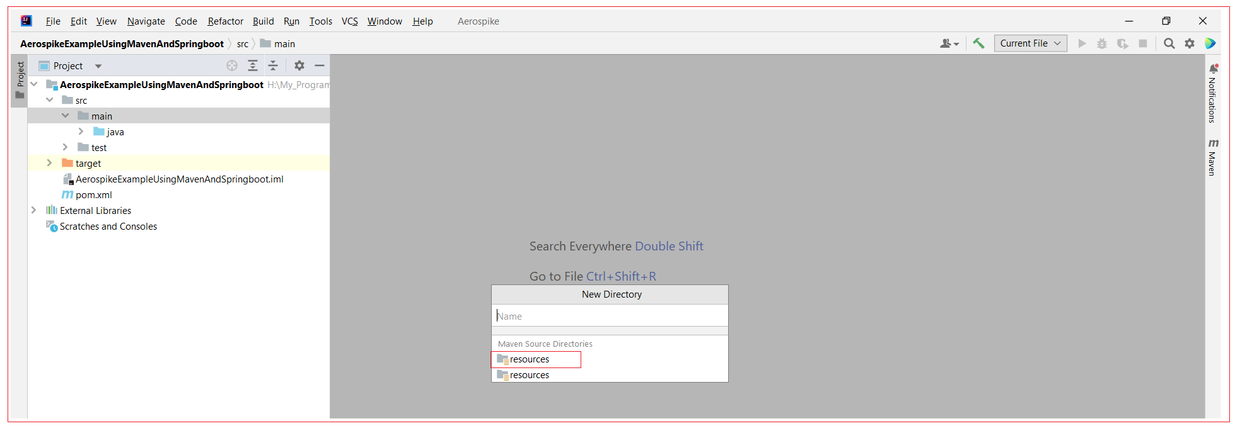Viewport: 1235px width, 426px height.
Task: Click the Ctrl+Shift+R shortcut text
Action: point(621,276)
